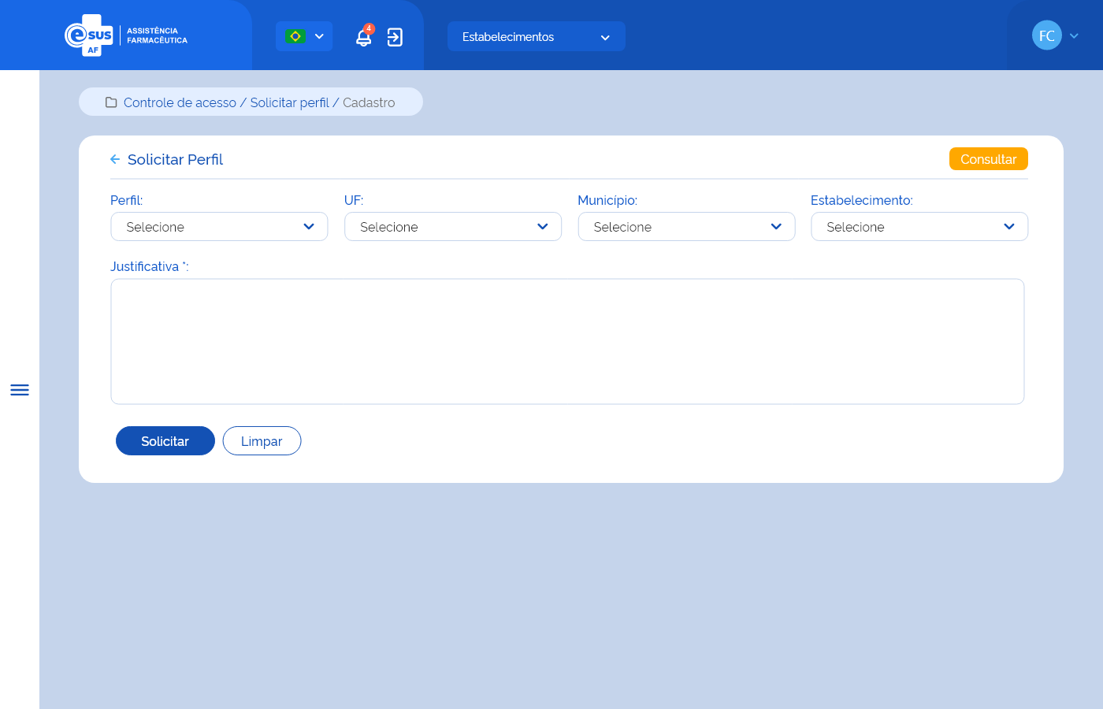Click the Cadastro breadcrumb text
Image resolution: width=1103 pixels, height=709 pixels.
pyautogui.click(x=369, y=102)
